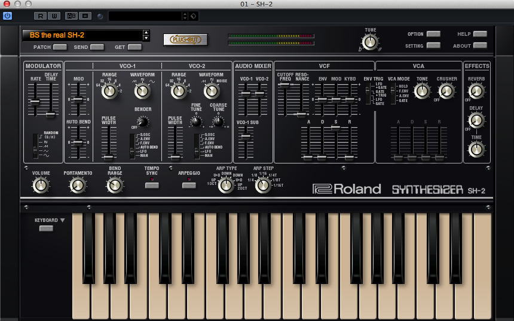The height and width of the screenshot is (321, 514).
Task: Click the CRUSHER knob
Action: 446,91
